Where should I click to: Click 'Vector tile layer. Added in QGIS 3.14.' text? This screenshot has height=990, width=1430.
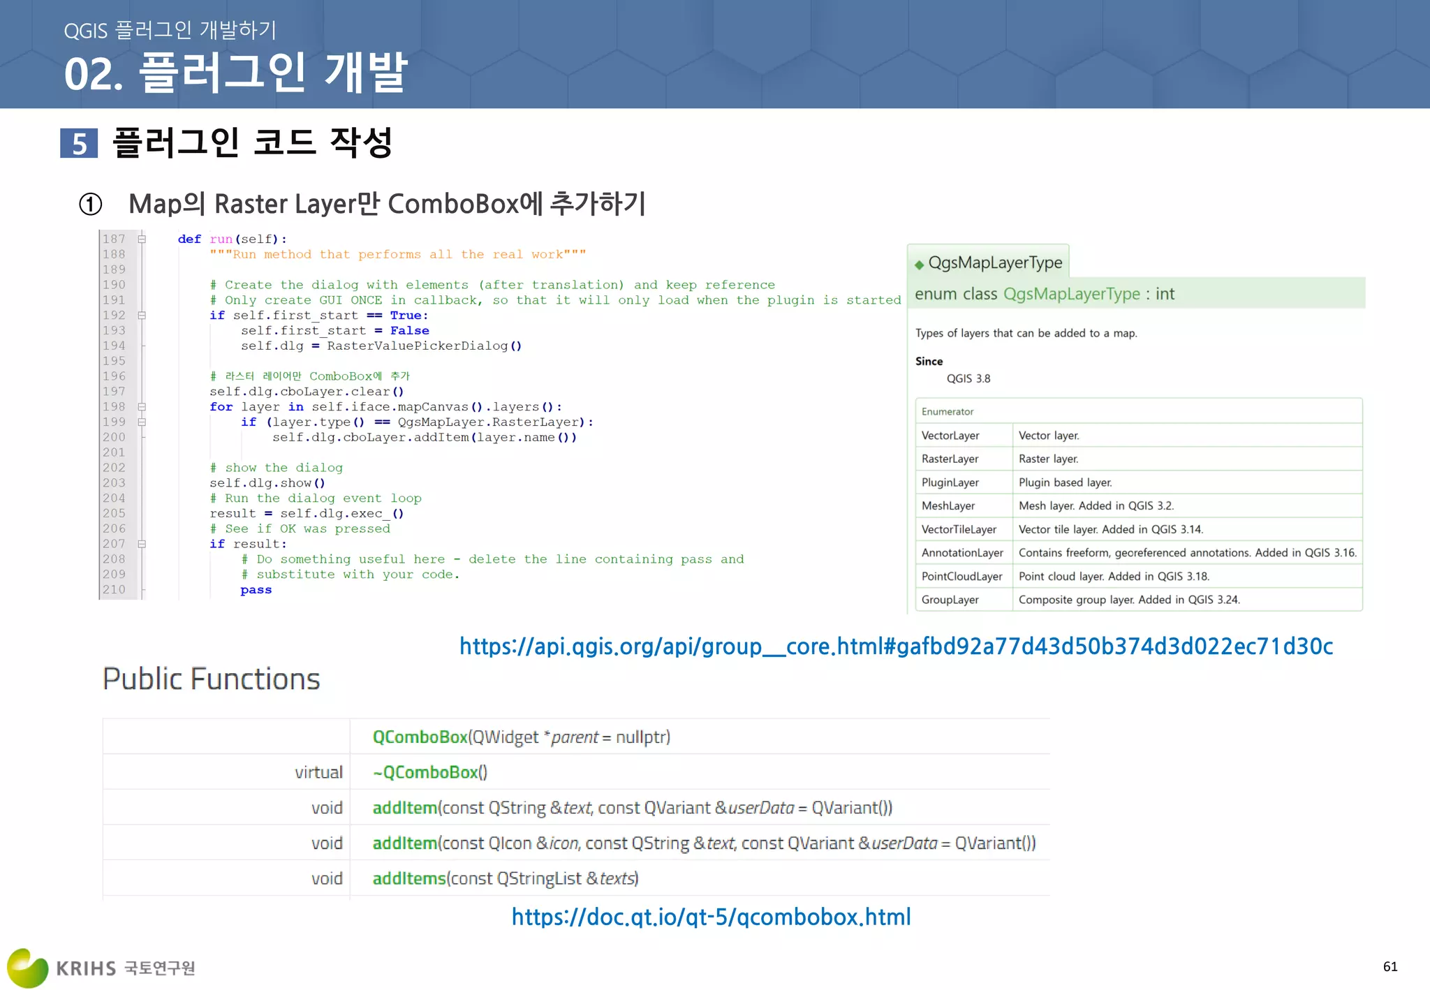pyautogui.click(x=1111, y=529)
